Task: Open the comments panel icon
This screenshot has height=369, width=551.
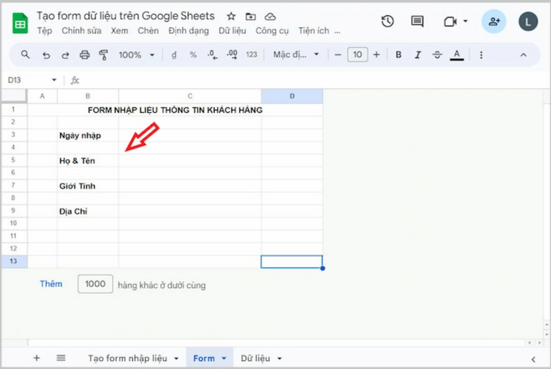Action: pyautogui.click(x=417, y=21)
